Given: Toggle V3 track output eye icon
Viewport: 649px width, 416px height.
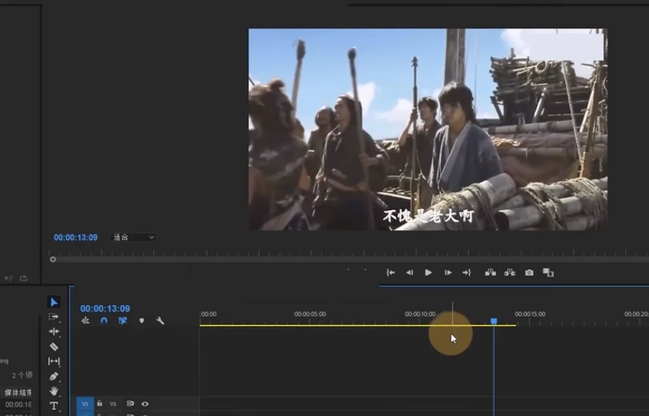Looking at the screenshot, I should coord(145,404).
